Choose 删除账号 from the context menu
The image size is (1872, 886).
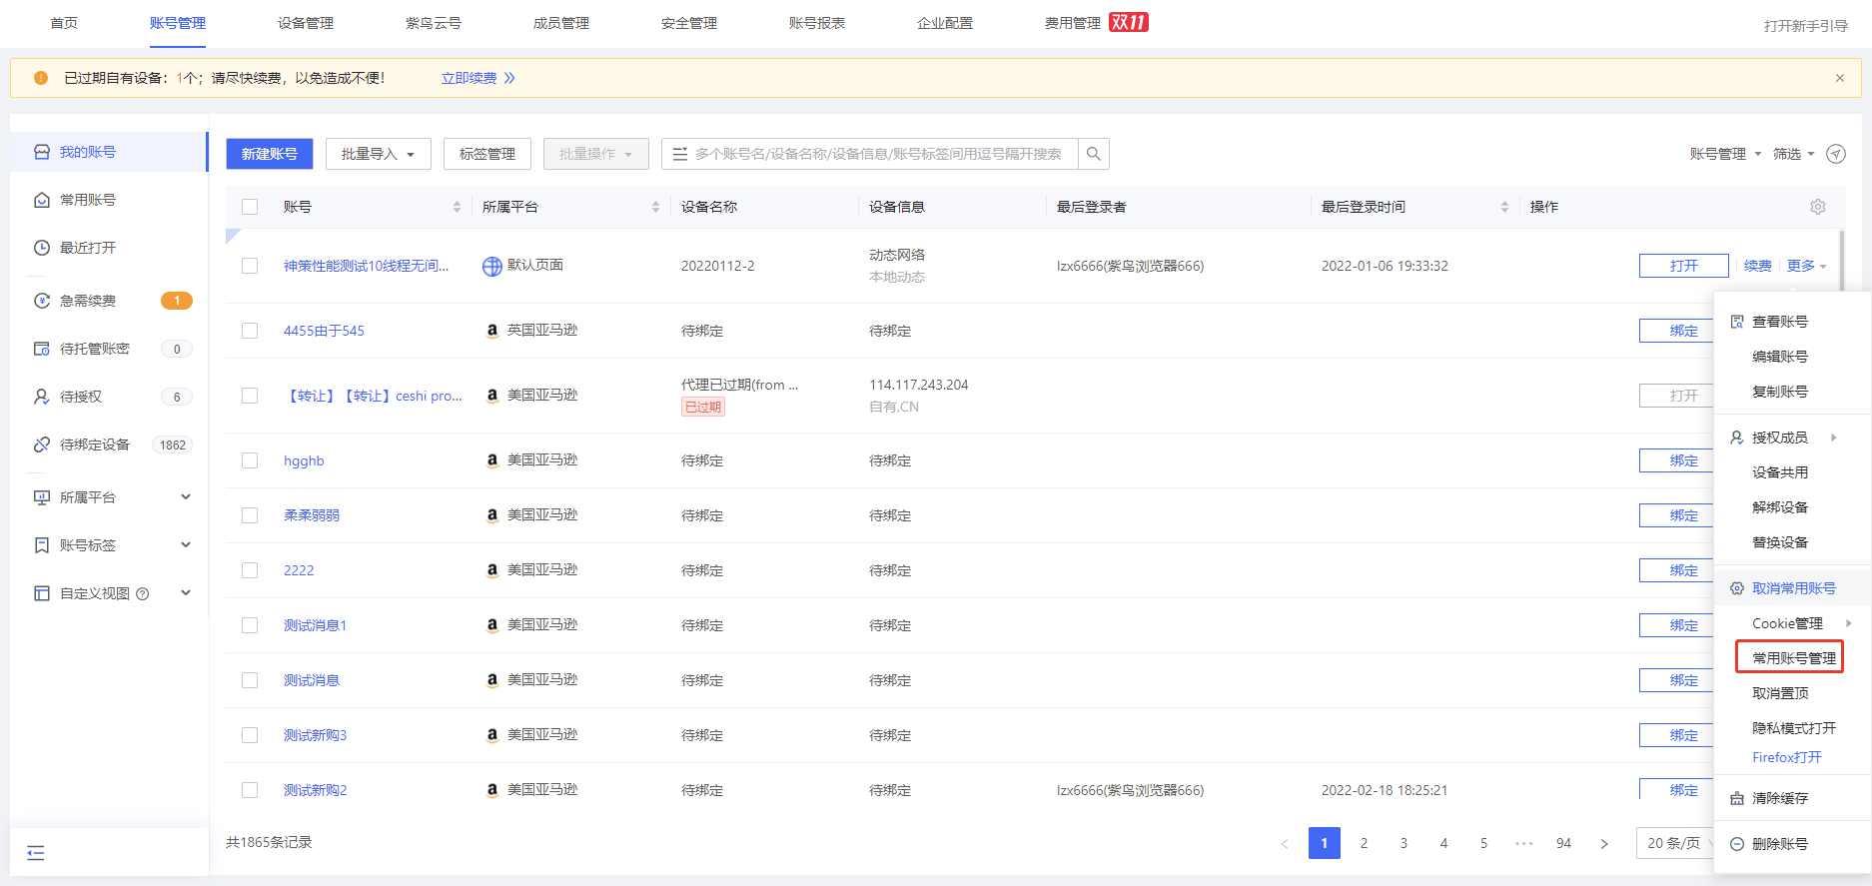click(1779, 844)
